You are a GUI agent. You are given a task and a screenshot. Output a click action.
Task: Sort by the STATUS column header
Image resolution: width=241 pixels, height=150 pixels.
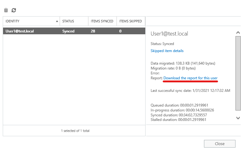(74, 21)
